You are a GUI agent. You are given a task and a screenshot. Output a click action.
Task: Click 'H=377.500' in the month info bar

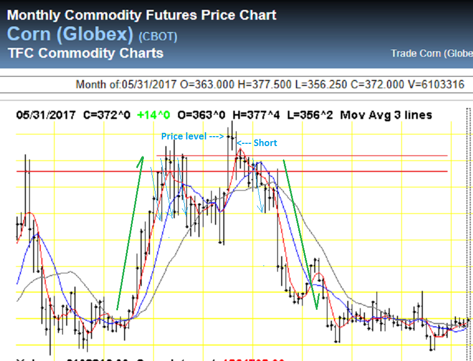pos(265,84)
